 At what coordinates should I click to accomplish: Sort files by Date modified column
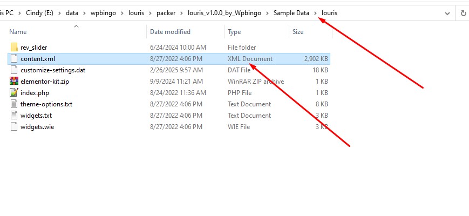[x=170, y=32]
